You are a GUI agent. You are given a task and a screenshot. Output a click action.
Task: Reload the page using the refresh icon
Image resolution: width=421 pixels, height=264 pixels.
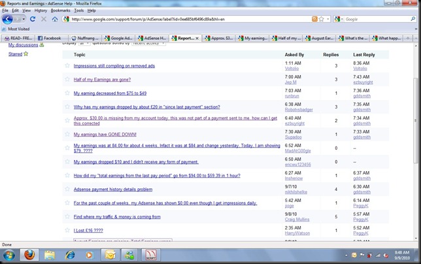33,19
